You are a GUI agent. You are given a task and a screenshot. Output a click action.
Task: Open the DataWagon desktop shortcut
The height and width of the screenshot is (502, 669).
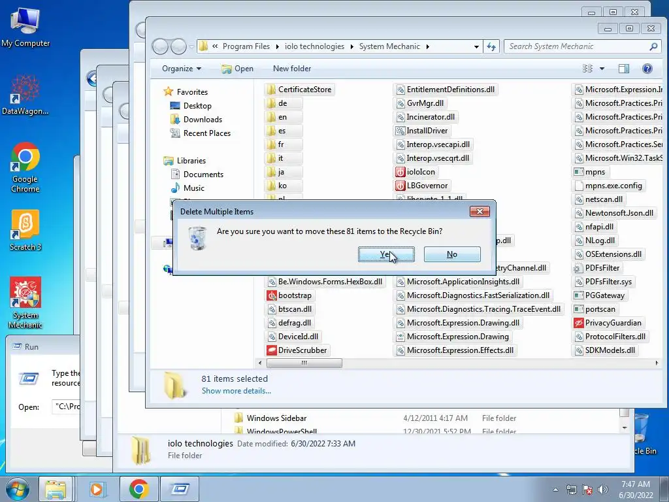point(25,95)
